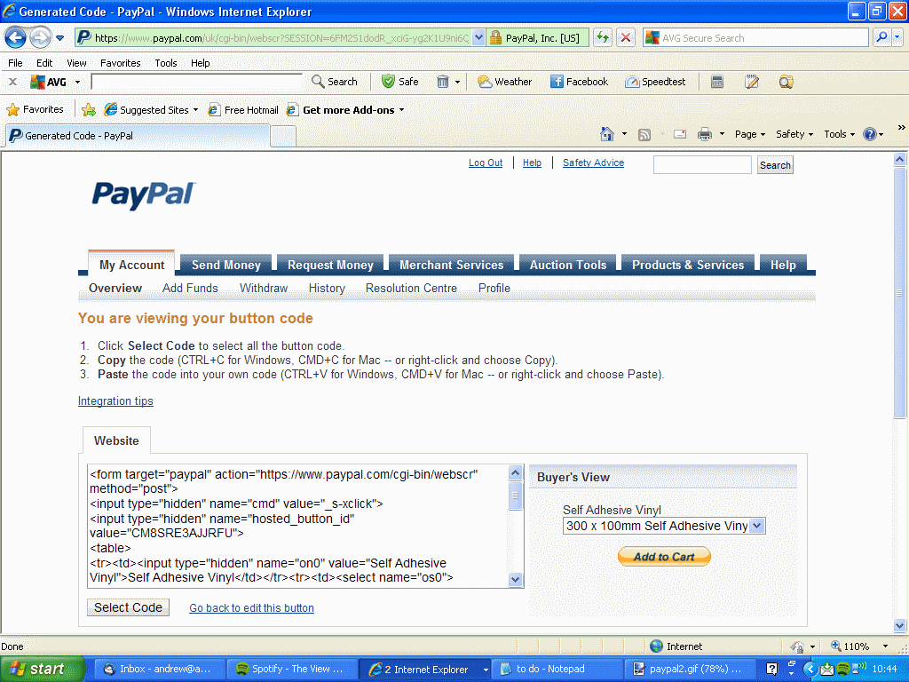Image resolution: width=909 pixels, height=682 pixels.
Task: Click the Add to Favorites Bar icon
Action: [89, 109]
